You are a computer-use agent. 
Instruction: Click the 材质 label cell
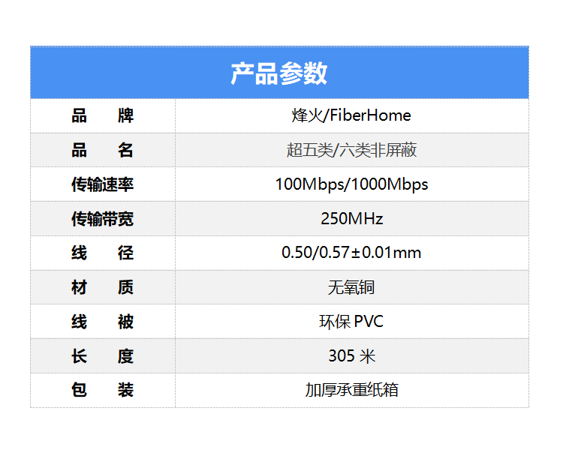pos(103,287)
